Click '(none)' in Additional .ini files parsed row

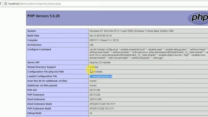tap(93, 85)
